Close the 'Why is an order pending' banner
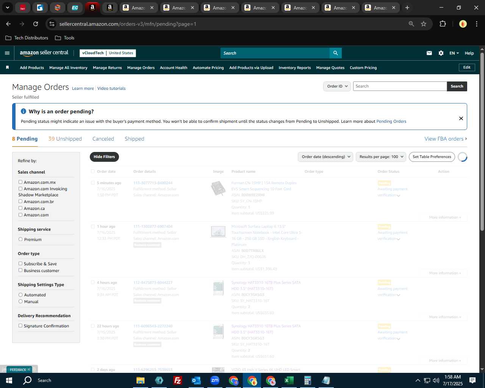485x388 pixels. tap(461, 118)
